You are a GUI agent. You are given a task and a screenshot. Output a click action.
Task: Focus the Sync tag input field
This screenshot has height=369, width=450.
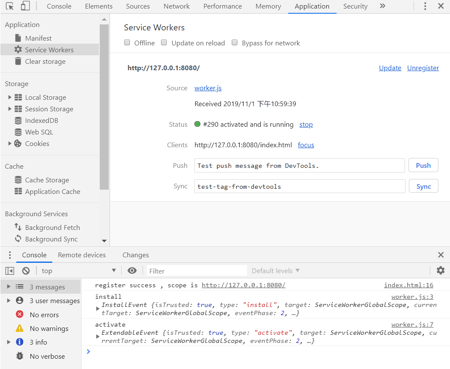point(300,186)
